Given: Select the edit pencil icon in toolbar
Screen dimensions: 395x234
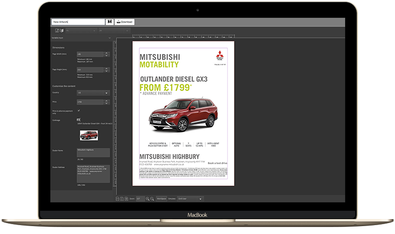Looking at the screenshot, I should tap(57, 31).
